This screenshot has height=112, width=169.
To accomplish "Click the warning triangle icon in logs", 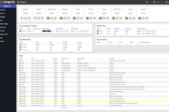I will (x=20, y=101).
